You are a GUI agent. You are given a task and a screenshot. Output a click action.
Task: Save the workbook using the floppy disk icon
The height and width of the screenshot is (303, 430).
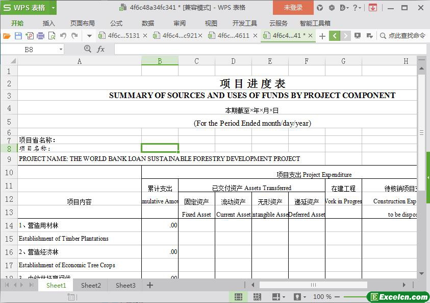click(x=18, y=36)
